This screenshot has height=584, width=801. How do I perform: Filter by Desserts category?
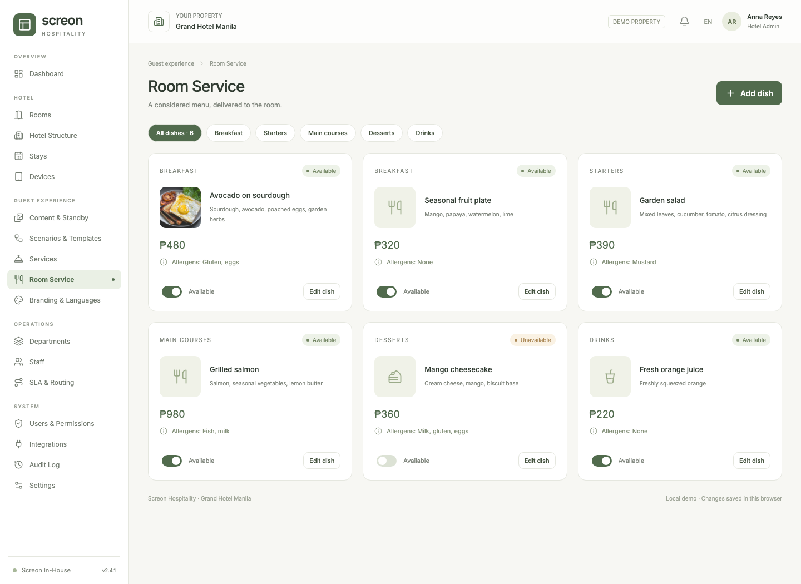pos(382,133)
